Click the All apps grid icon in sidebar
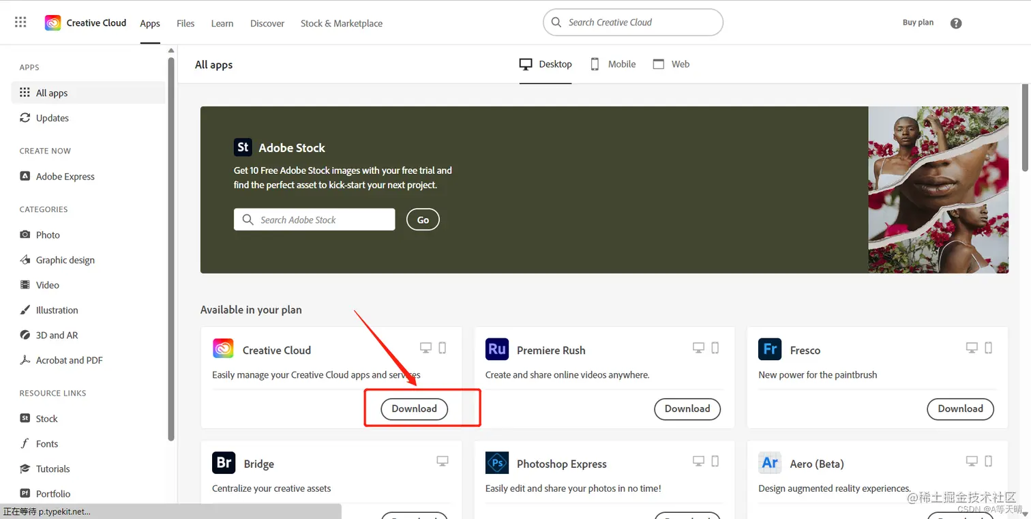The width and height of the screenshot is (1031, 519). (x=25, y=93)
